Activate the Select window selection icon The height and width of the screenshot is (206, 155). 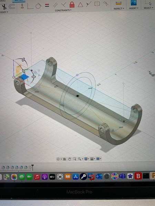pyautogui.click(x=148, y=3)
